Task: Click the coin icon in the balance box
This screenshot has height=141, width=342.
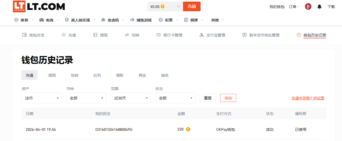Action: point(162,6)
